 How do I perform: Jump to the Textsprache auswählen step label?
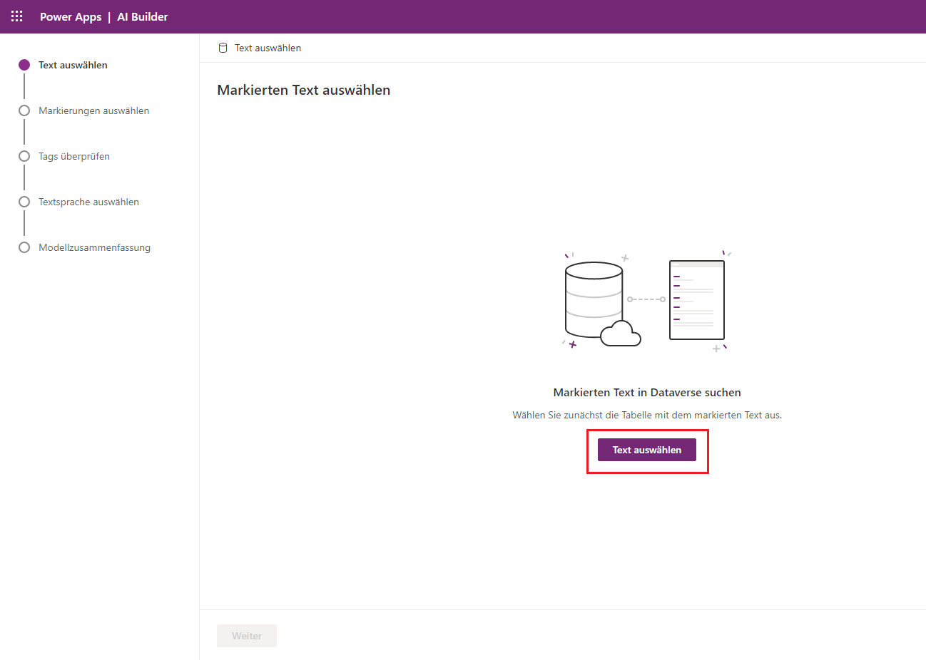click(88, 202)
